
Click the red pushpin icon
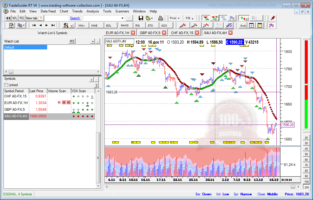272,18
